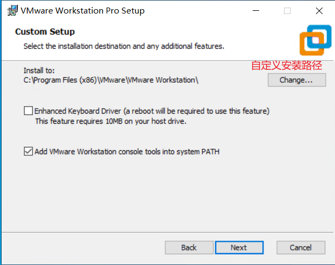This screenshot has width=335, height=265.
Task: Click the Enhanced Keyboard Driver label text
Action: click(x=152, y=111)
